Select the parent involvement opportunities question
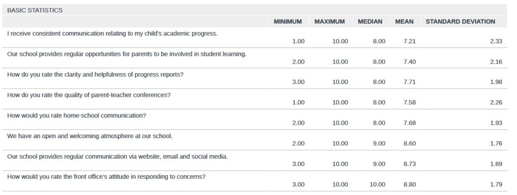 click(127, 54)
